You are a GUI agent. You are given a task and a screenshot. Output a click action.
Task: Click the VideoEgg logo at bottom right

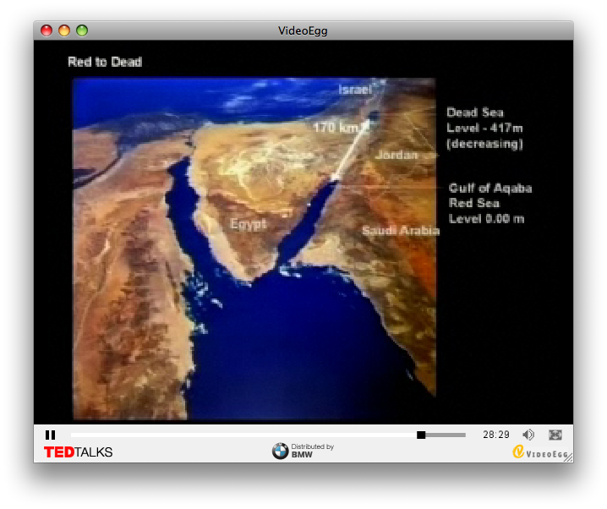(x=539, y=452)
